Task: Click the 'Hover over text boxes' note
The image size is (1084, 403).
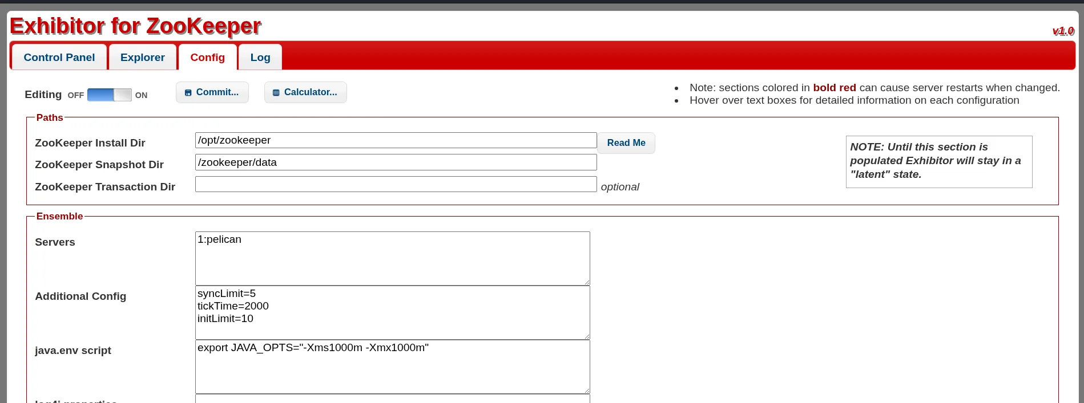Action: point(855,100)
